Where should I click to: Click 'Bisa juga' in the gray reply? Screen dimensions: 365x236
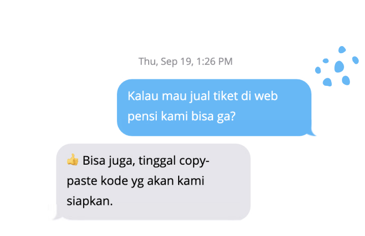(x=109, y=161)
